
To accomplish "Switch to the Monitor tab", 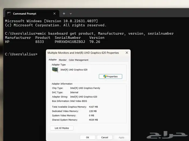I will click(x=63, y=60).
